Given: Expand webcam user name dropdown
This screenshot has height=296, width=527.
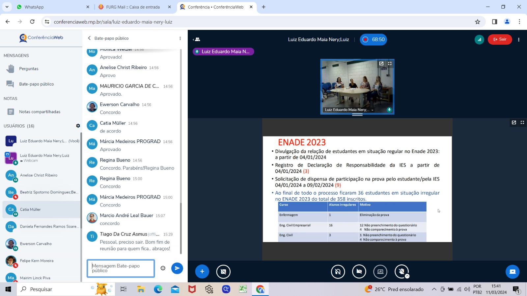Looking at the screenshot, I should pos(372,110).
